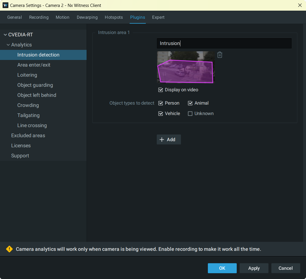Collapse the Analytics tree node

(8, 45)
